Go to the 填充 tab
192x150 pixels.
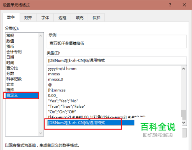pyautogui.click(x=79, y=18)
